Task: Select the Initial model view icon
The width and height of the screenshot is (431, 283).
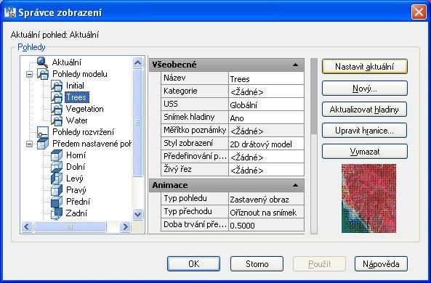Action: [x=57, y=86]
